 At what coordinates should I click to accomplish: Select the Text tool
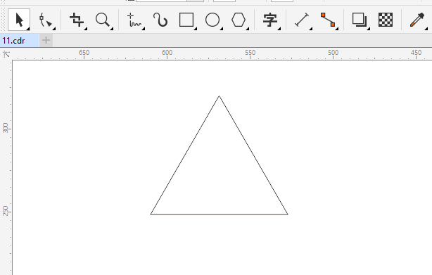270,20
